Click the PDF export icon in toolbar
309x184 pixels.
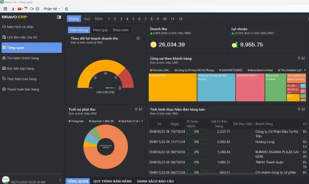pos(26,8)
